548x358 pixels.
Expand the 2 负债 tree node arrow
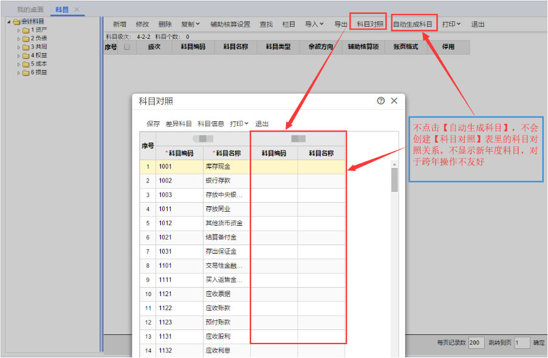pos(19,39)
